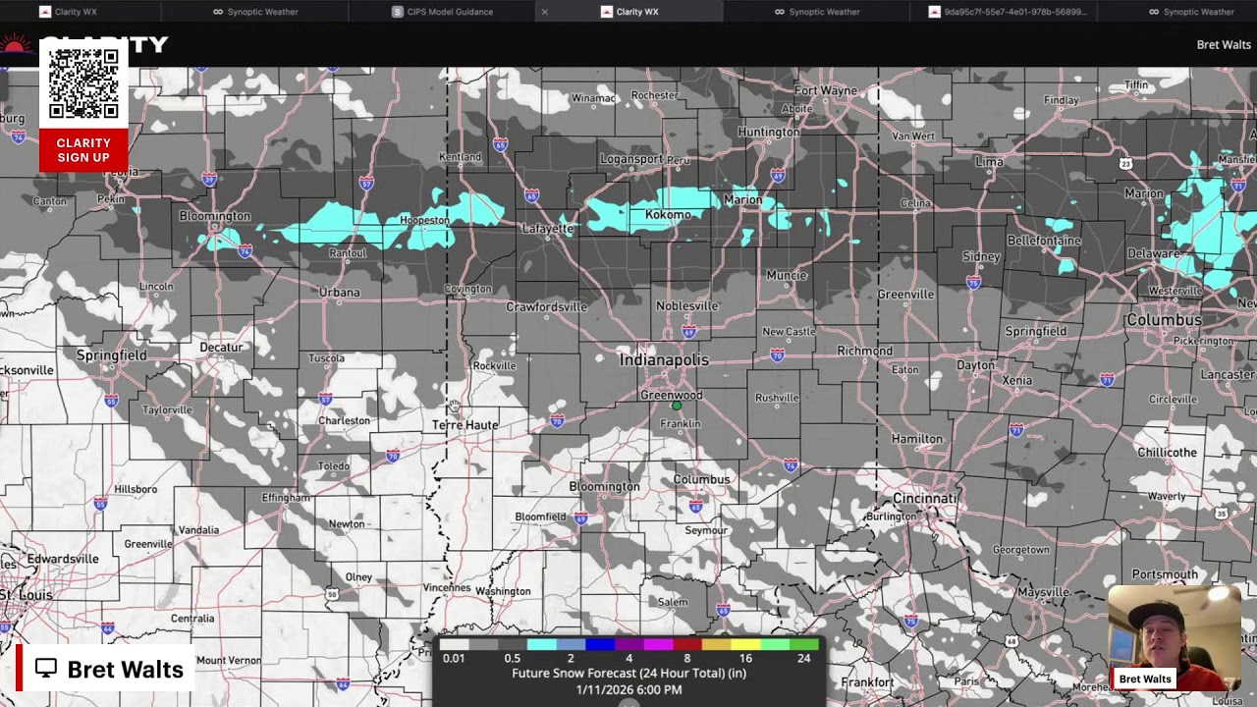Click the QR code image
The width and height of the screenshot is (1257, 707).
coord(83,84)
